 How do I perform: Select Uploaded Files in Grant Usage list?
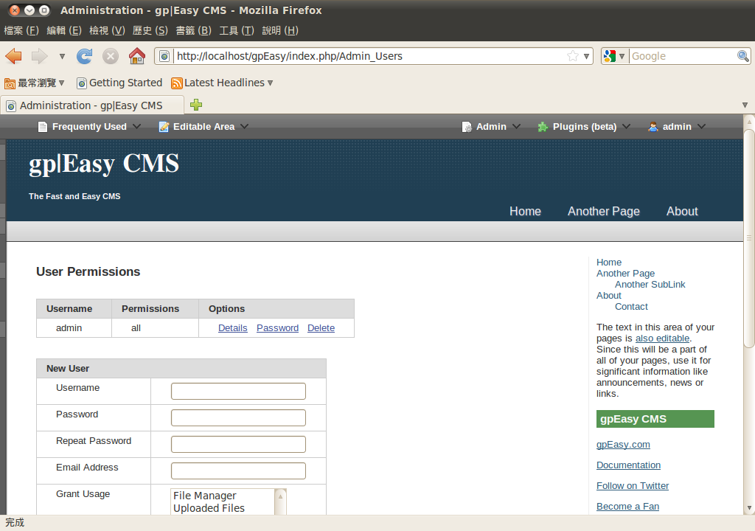click(209, 508)
